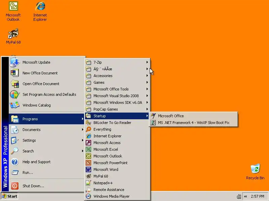The image size is (269, 201).
Task: Click the Windows Media Player icon
Action: 88,196
